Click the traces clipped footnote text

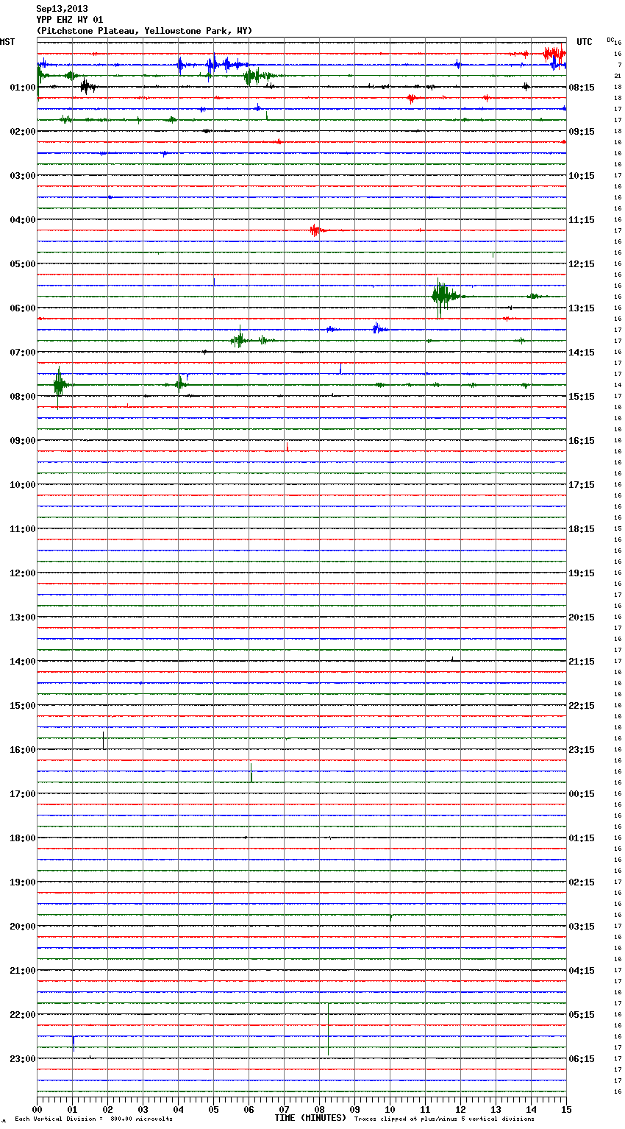444,1119
